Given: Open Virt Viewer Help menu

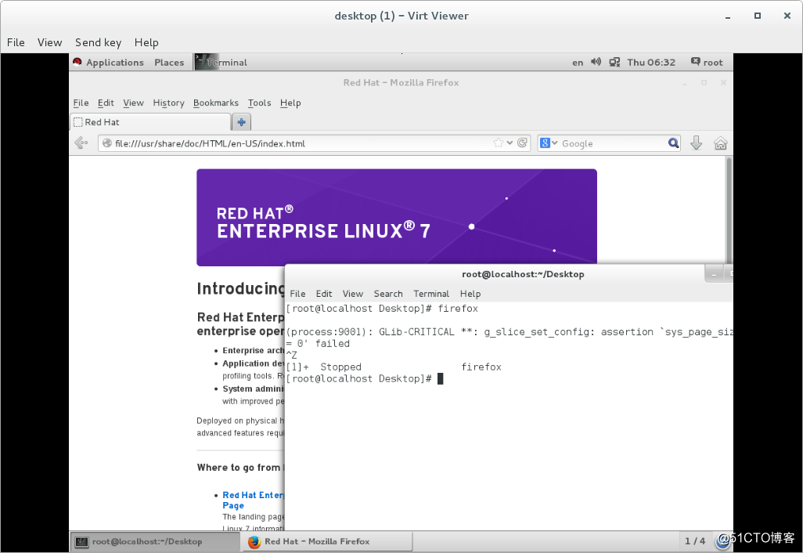Looking at the screenshot, I should pyautogui.click(x=146, y=42).
